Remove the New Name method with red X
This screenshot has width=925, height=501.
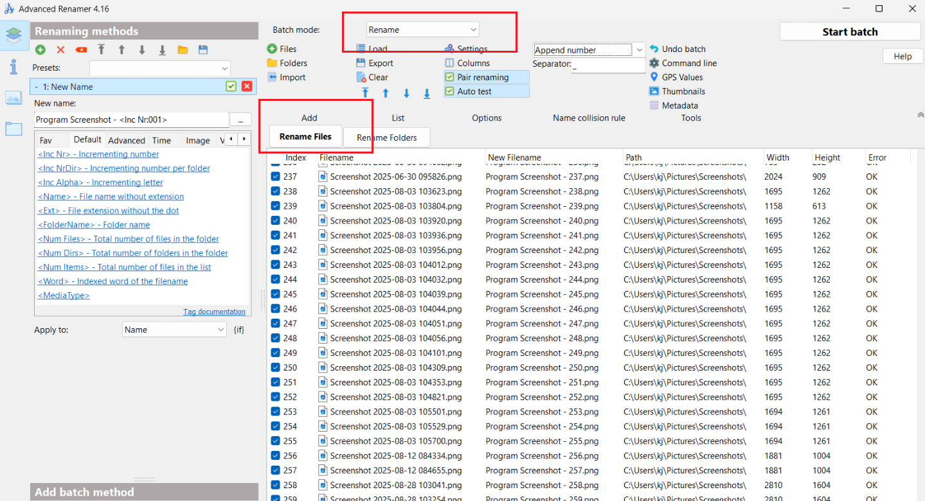coord(246,87)
